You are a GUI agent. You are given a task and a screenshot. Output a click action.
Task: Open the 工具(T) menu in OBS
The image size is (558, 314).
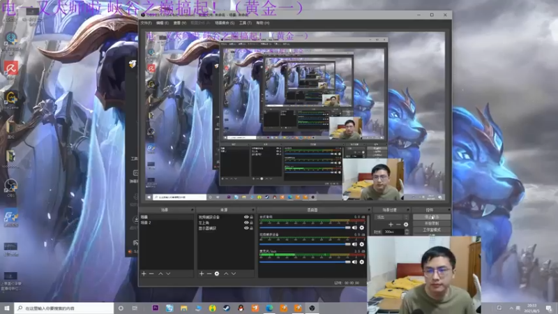[x=246, y=23]
